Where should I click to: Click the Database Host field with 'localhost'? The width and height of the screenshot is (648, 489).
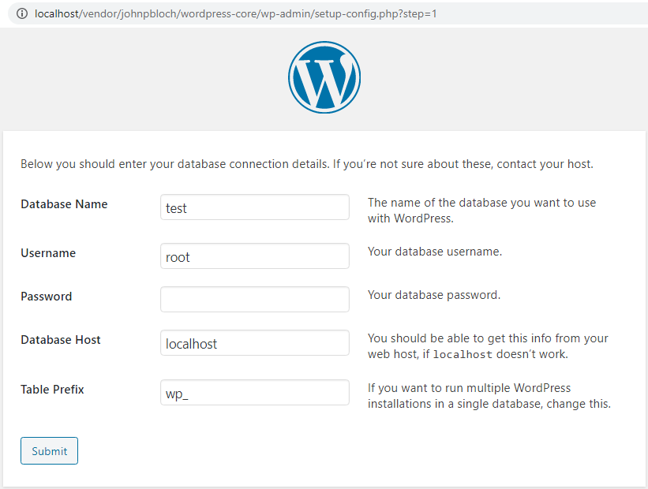coord(254,343)
